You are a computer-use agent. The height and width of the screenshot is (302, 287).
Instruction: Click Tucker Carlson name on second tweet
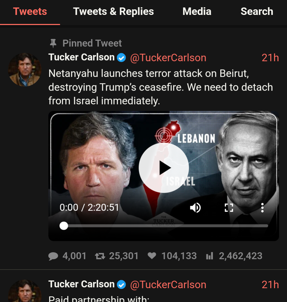click(x=81, y=284)
